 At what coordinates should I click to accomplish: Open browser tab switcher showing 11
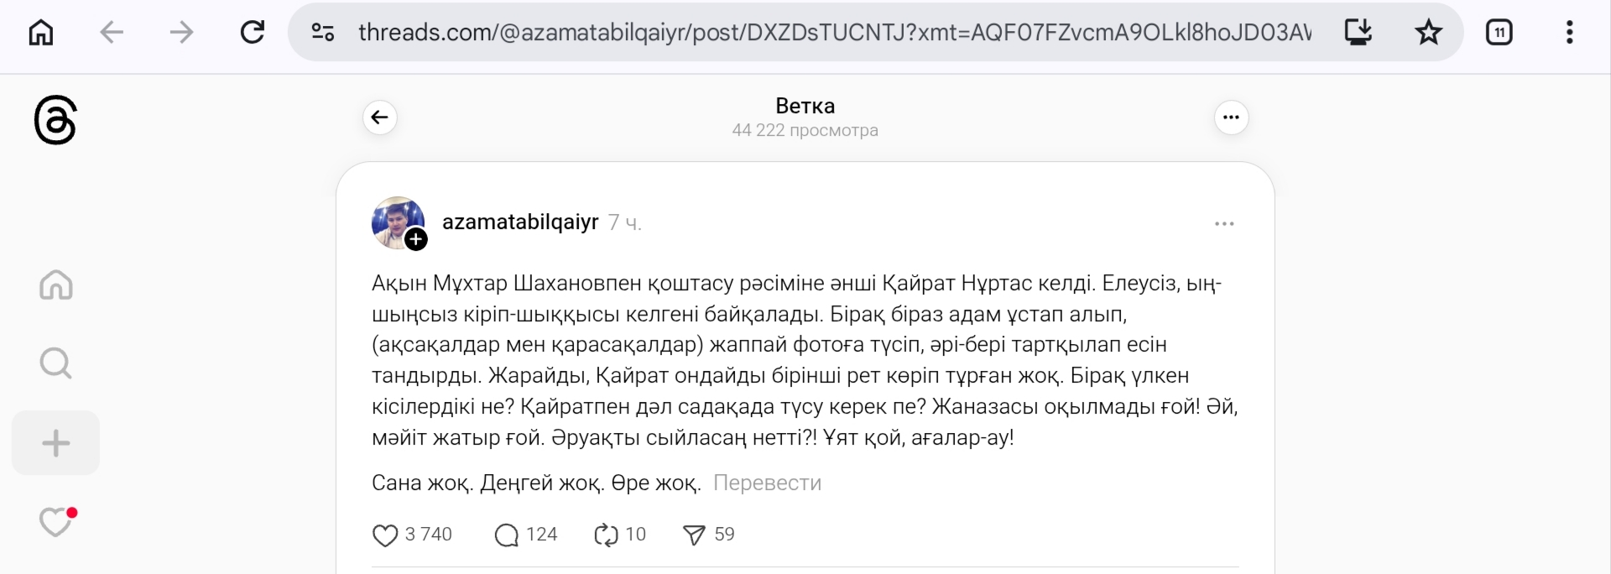[x=1499, y=33]
